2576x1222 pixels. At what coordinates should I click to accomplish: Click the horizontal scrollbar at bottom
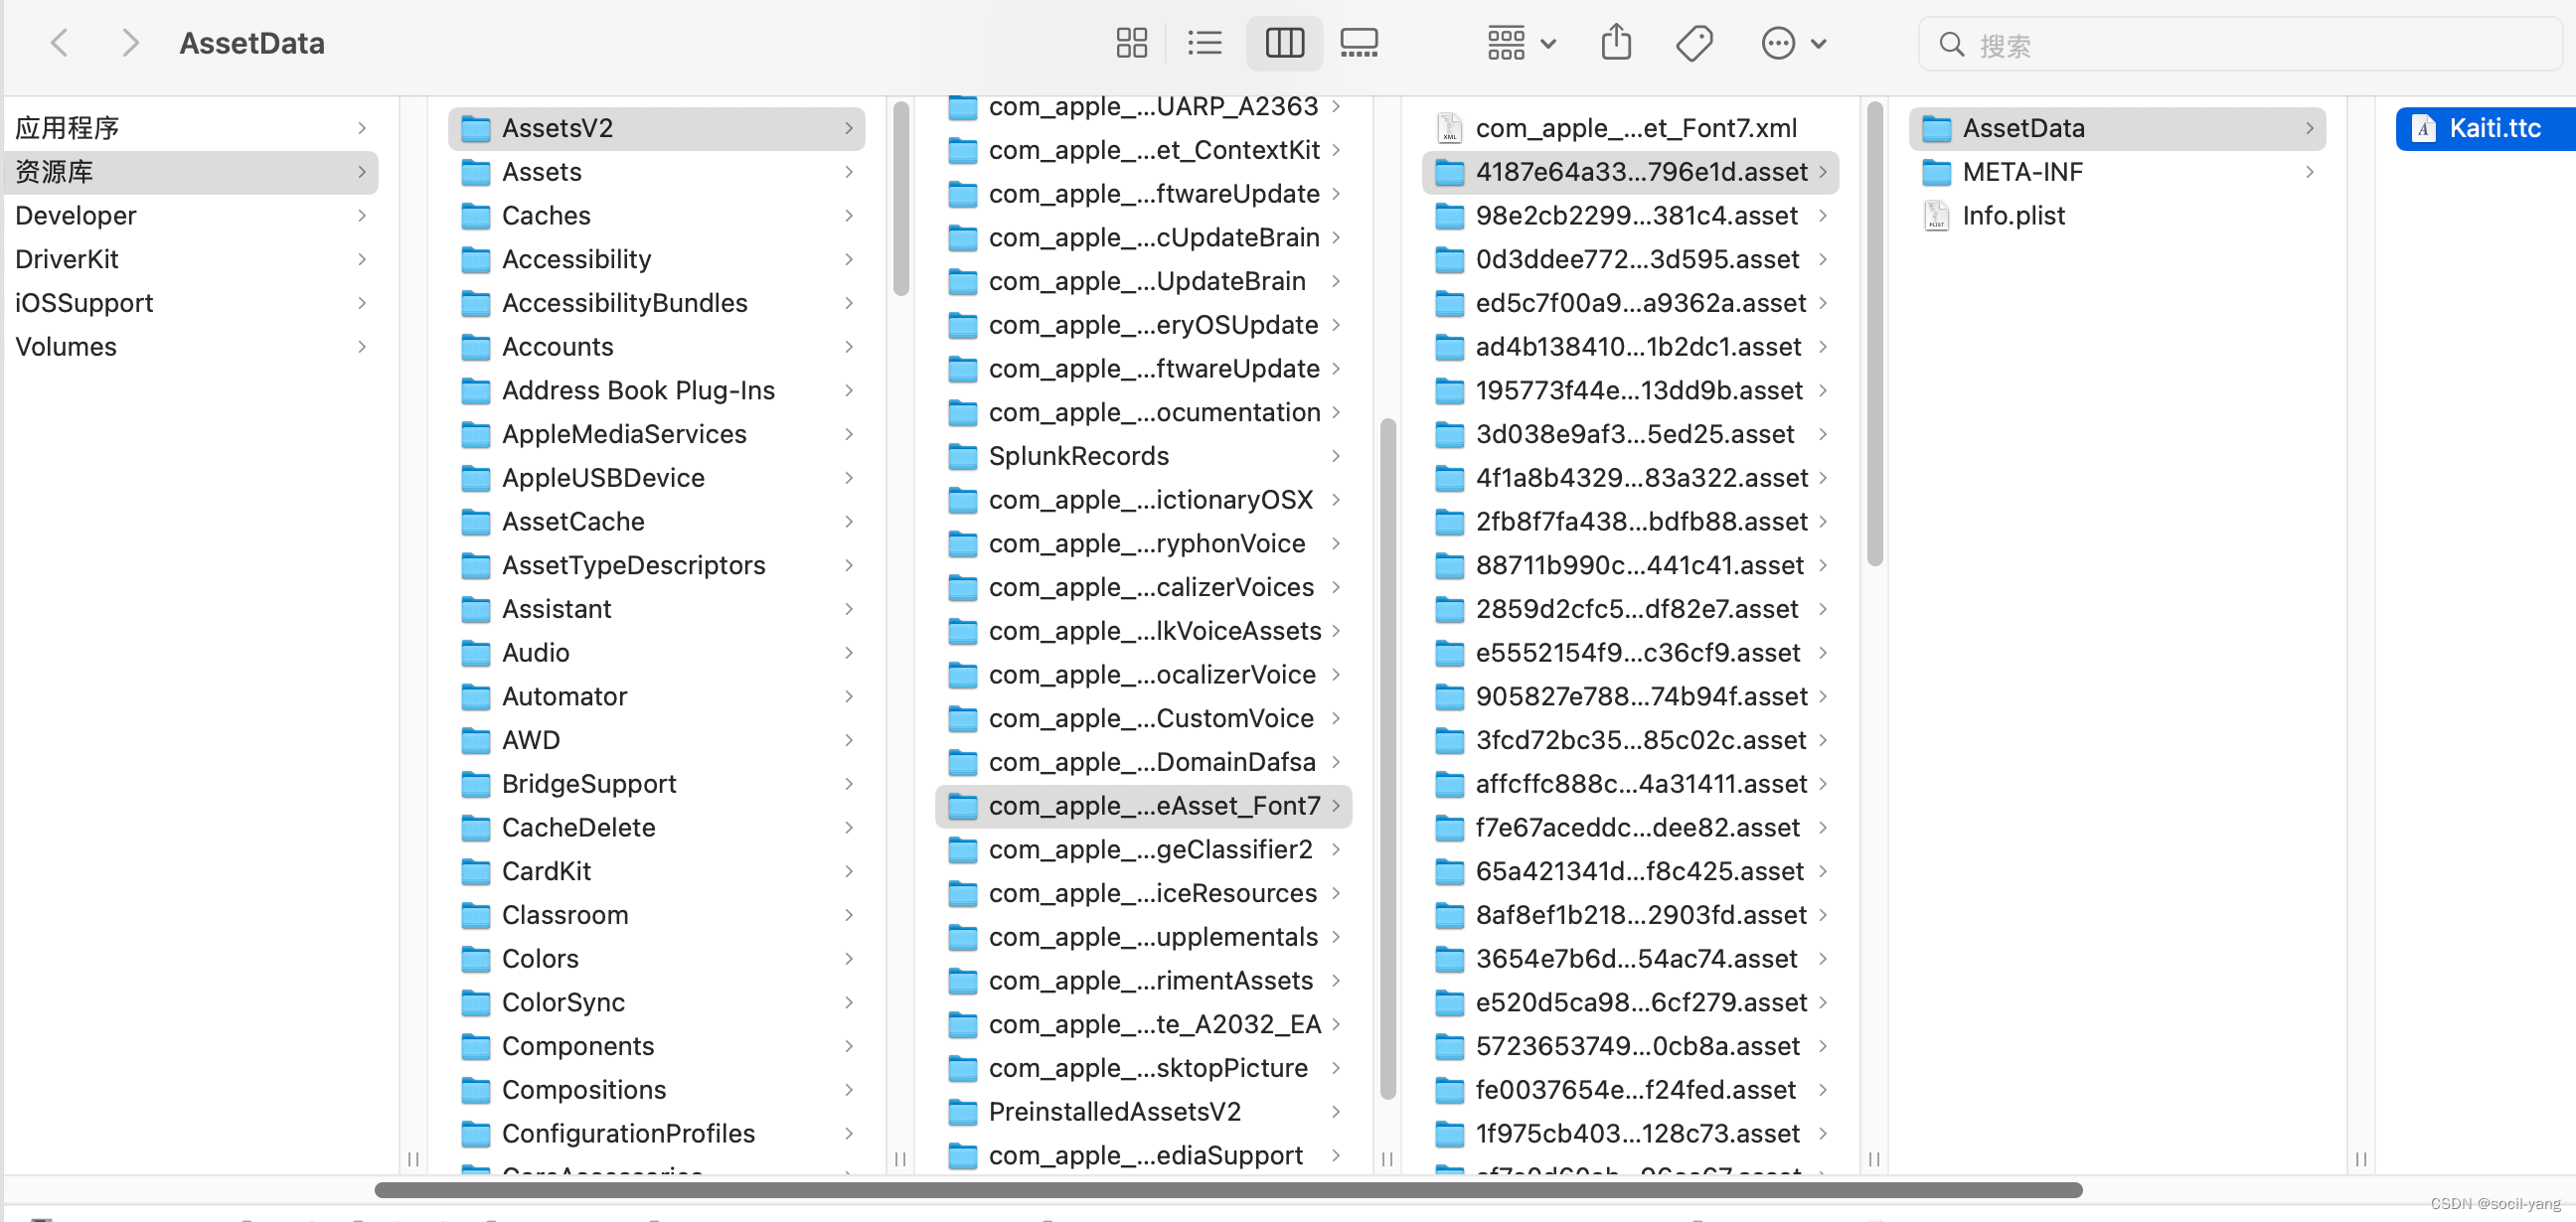coord(1228,1190)
